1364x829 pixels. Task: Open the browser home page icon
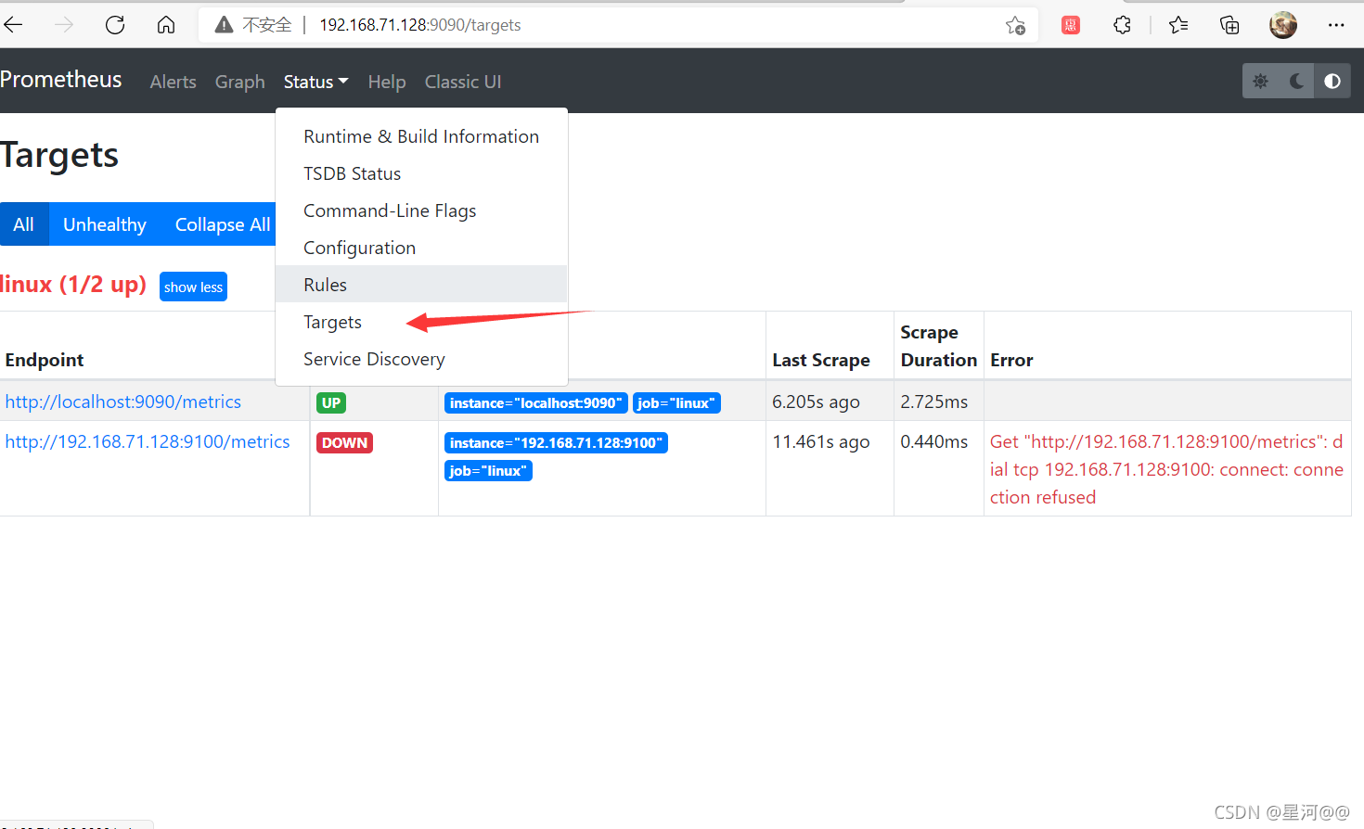pos(166,25)
